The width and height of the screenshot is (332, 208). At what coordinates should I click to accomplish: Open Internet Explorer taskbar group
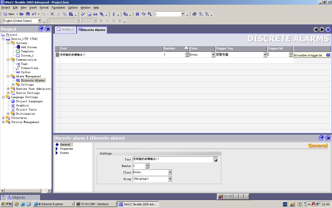coord(54,204)
